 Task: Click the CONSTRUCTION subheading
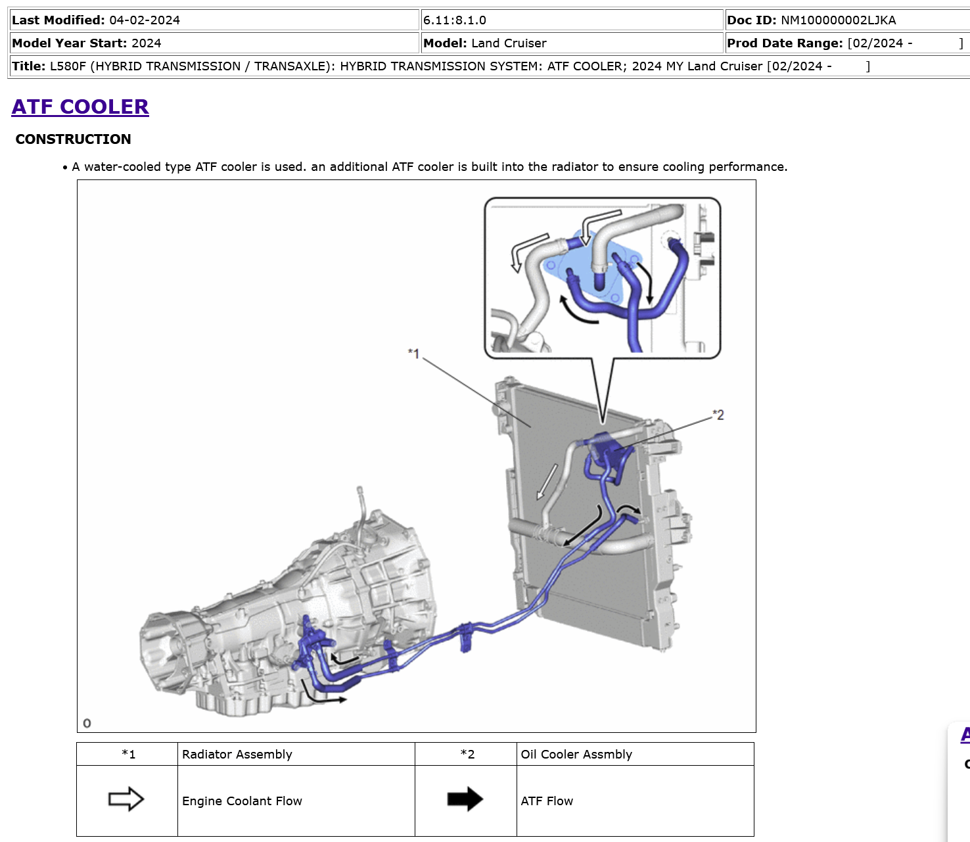click(73, 139)
